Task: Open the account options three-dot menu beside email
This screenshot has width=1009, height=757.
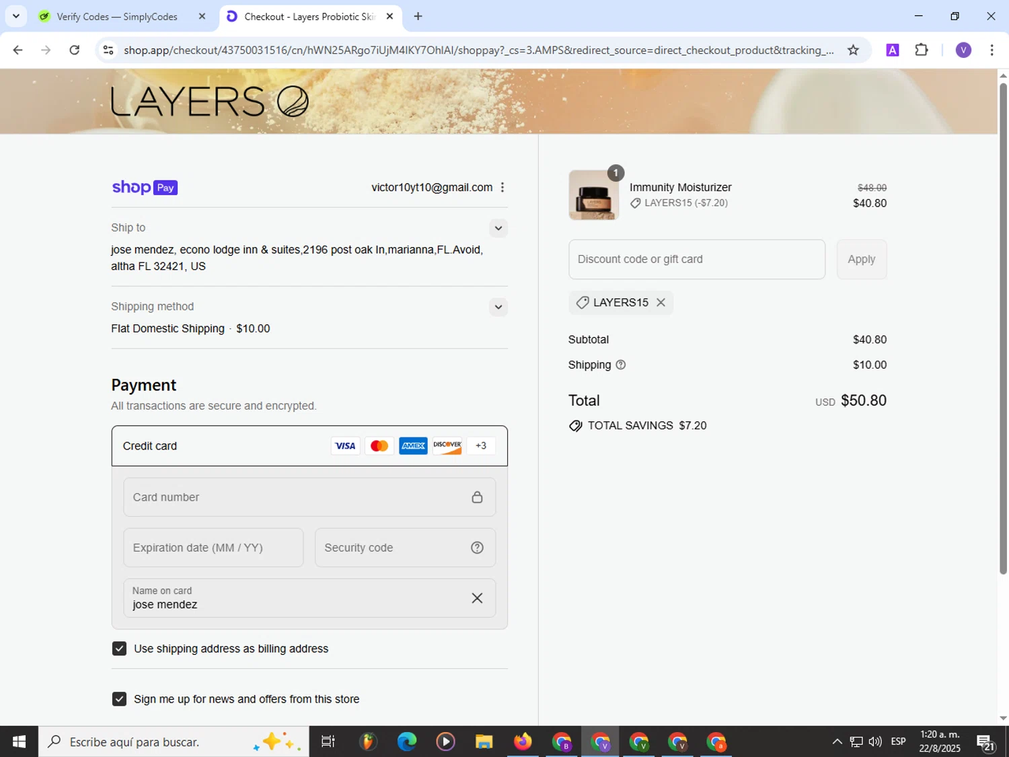Action: (502, 188)
